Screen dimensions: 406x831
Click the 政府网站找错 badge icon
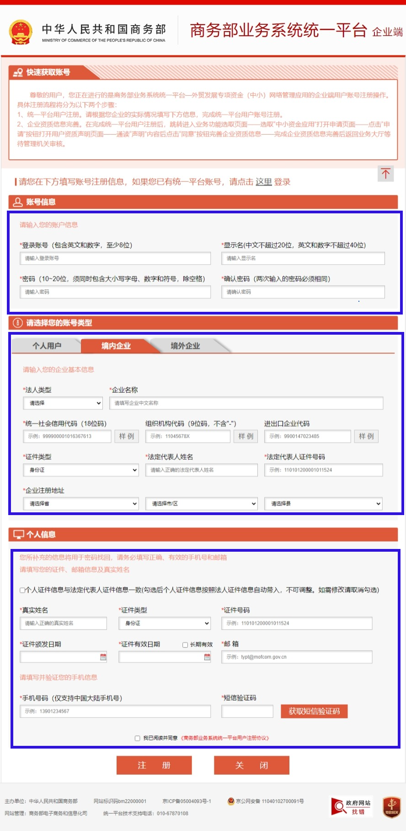352,807
